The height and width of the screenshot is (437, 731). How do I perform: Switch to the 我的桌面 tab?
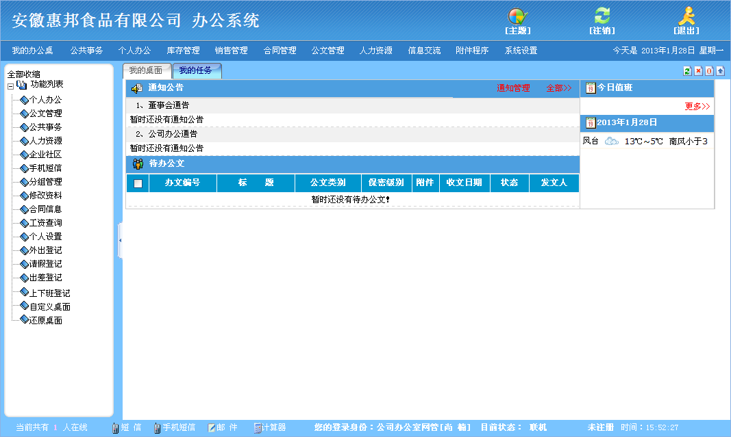click(146, 70)
